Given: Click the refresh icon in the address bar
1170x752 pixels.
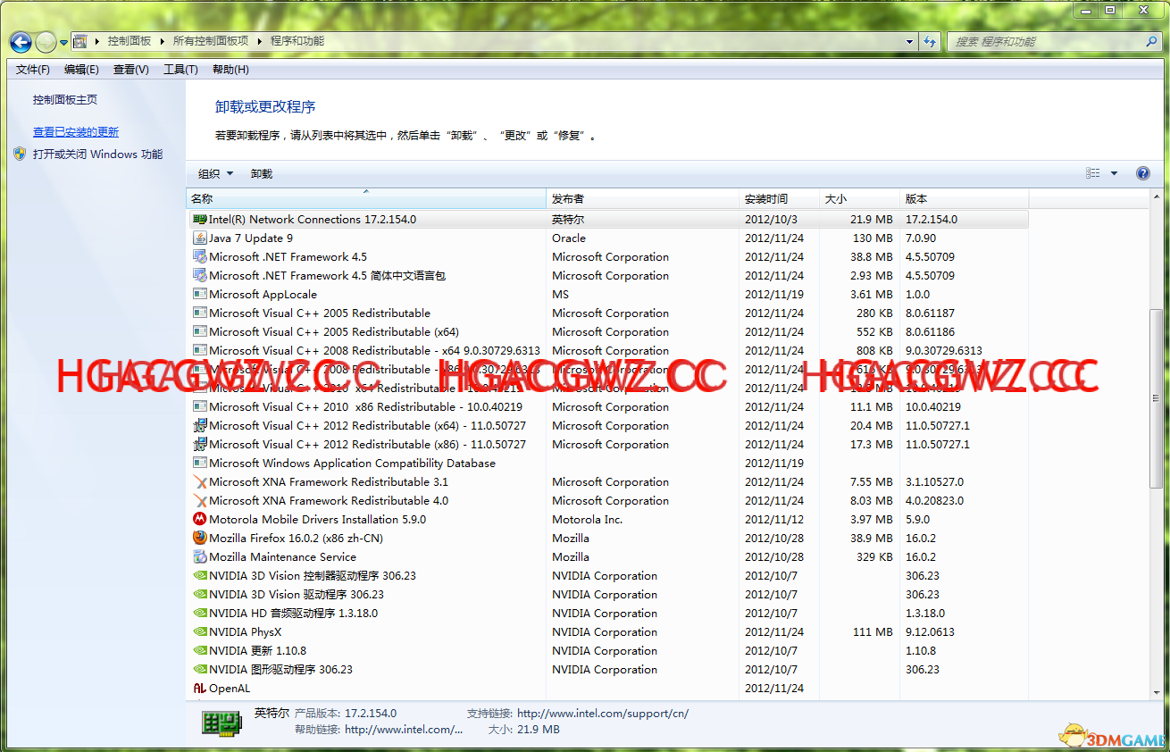Looking at the screenshot, I should pyautogui.click(x=930, y=41).
